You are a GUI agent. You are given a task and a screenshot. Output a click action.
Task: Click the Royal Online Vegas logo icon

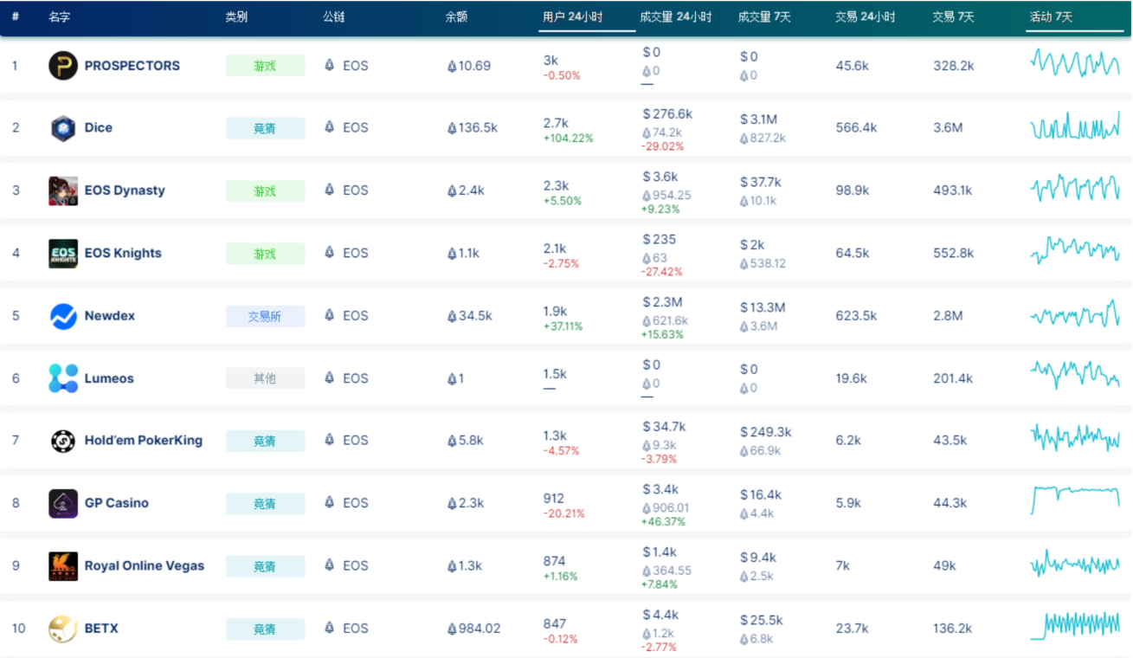tap(63, 566)
